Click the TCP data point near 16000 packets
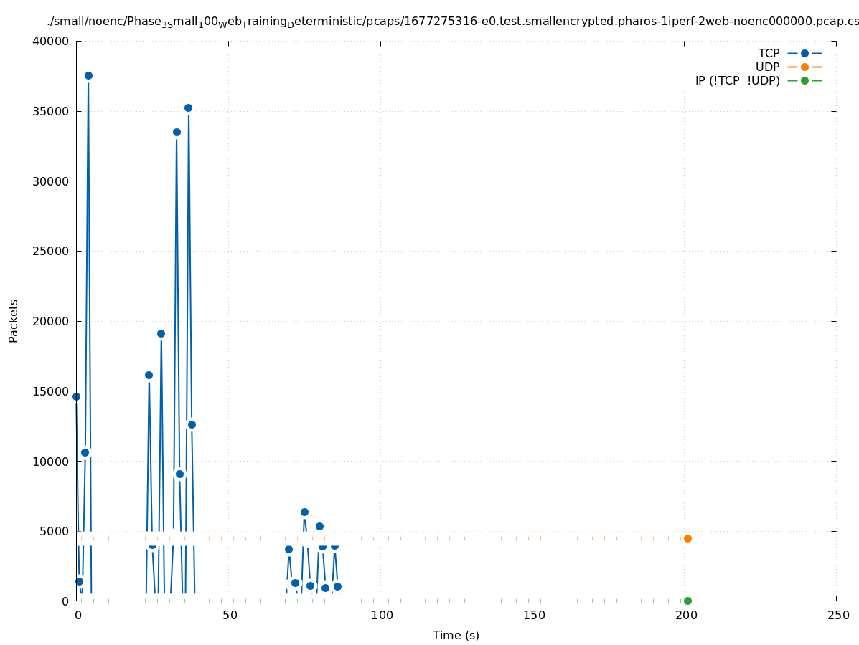This screenshot has height=645, width=859. coord(149,375)
